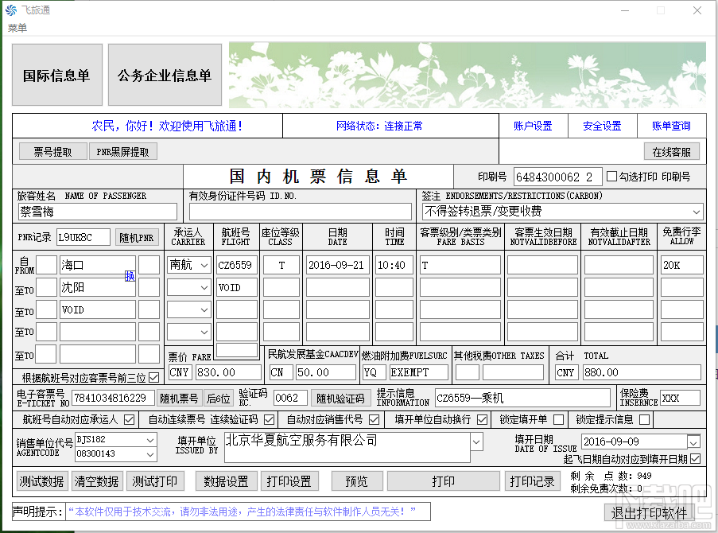Open the 填开日期 date picker dropdown
Screen dimensions: 718x533
693,442
